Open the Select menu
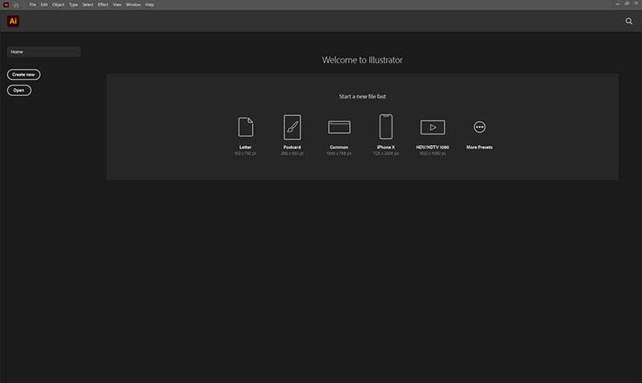The height and width of the screenshot is (383, 642). coord(87,5)
